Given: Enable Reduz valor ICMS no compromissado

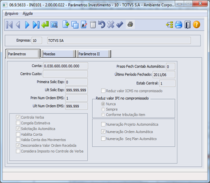Looking at the screenshot, I should pos(103,91).
